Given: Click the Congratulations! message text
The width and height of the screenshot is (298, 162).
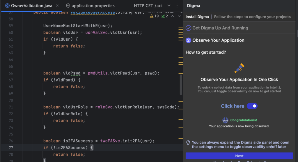Looking at the screenshot, I should coord(244,120).
